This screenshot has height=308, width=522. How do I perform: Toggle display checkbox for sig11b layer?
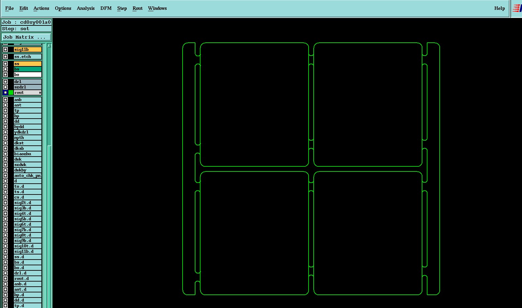tap(5, 49)
